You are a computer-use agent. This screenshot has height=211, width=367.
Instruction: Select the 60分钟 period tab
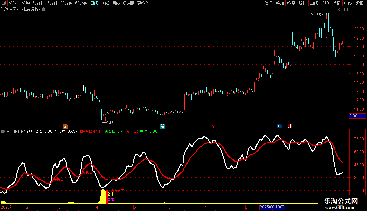81,3
